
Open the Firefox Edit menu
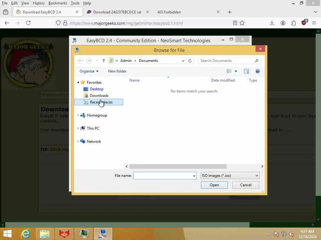[x=14, y=3]
